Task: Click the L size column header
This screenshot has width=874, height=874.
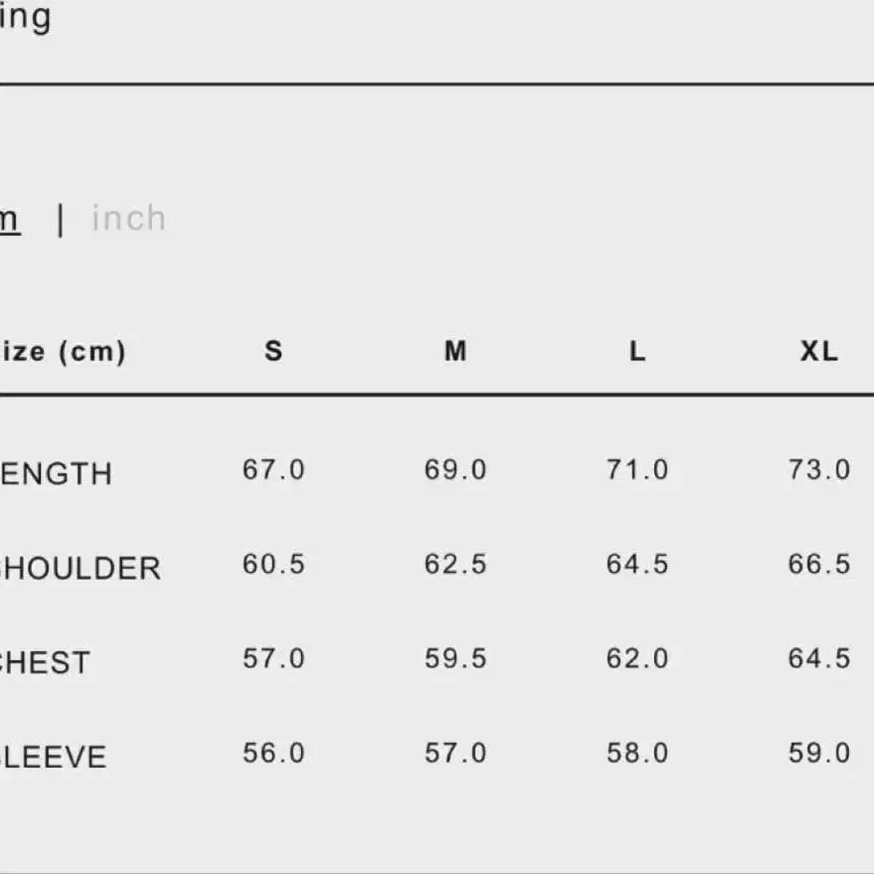Action: coord(637,351)
